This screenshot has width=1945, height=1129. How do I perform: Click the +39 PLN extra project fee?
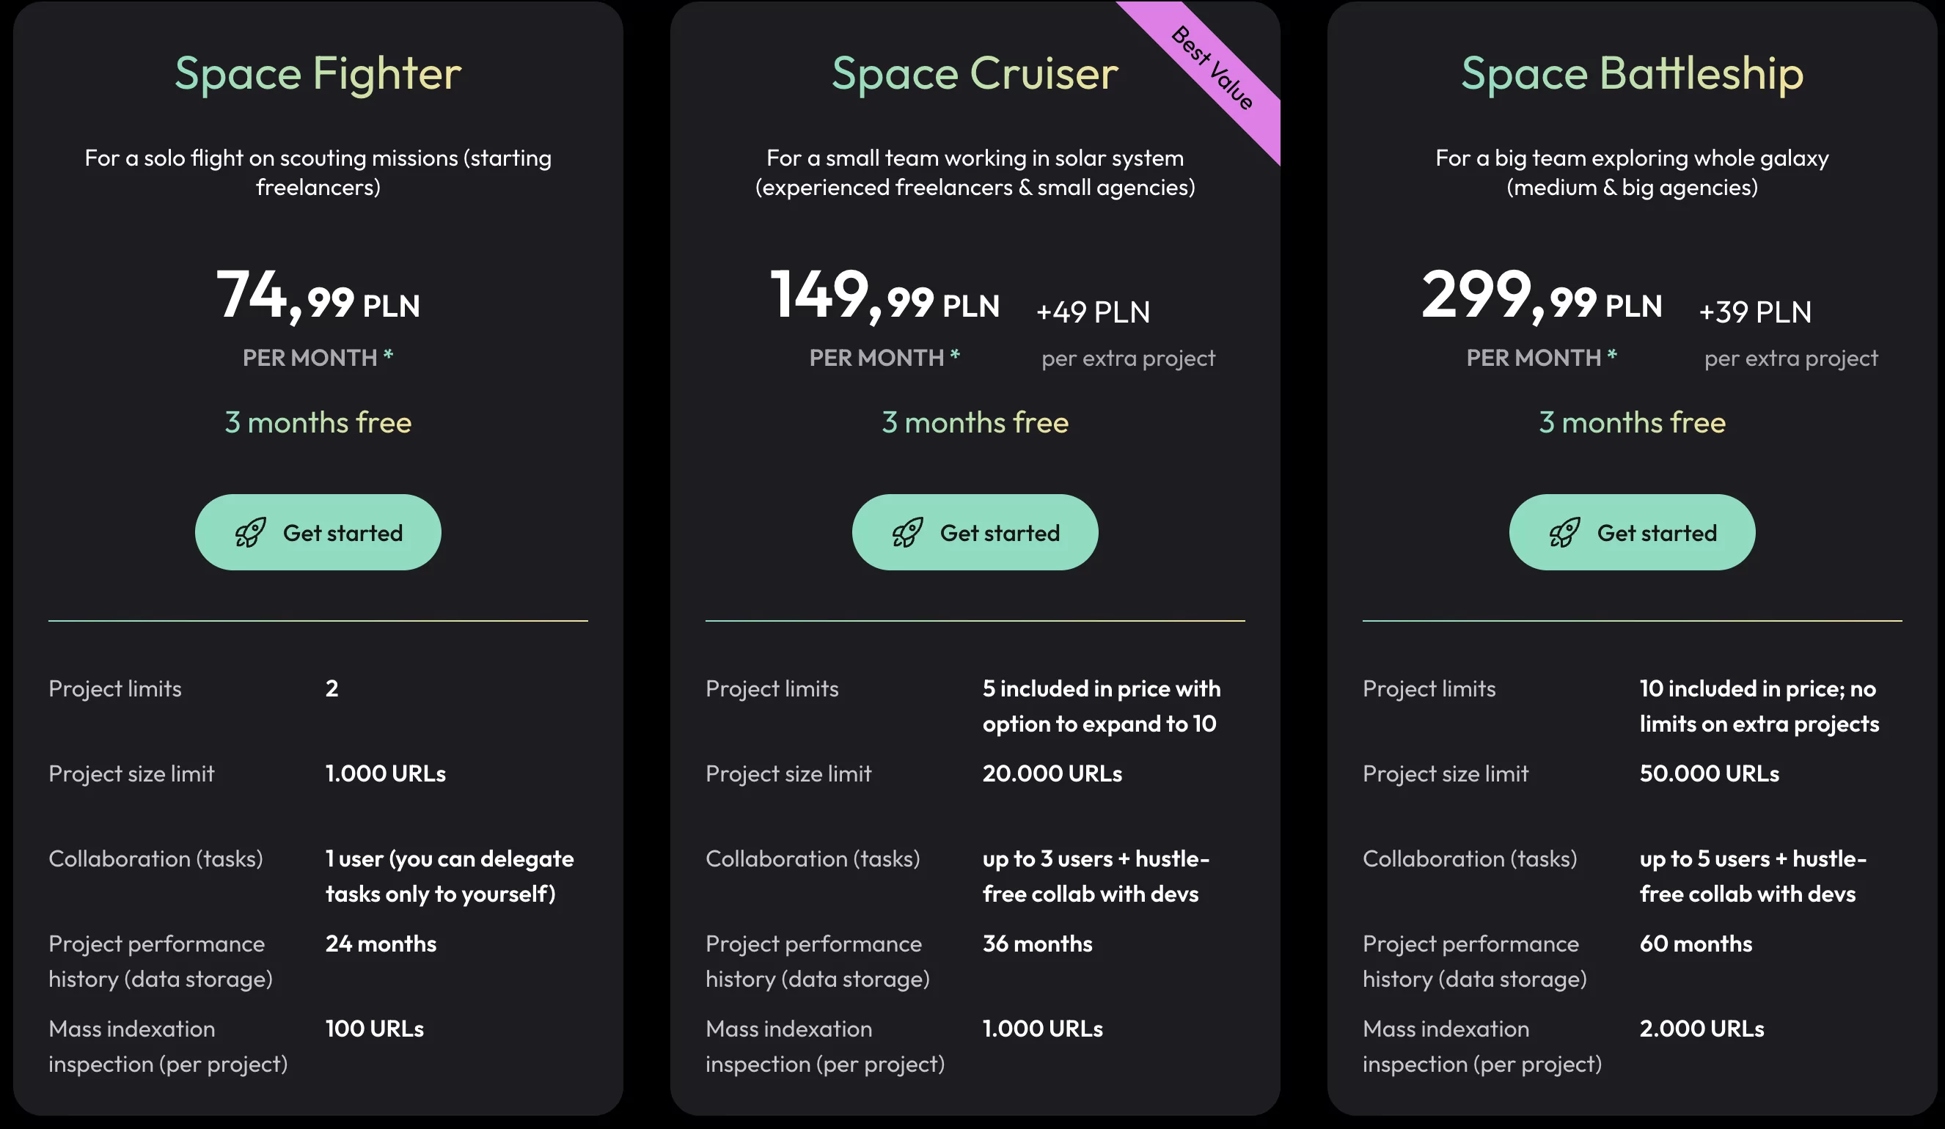click(x=1755, y=312)
